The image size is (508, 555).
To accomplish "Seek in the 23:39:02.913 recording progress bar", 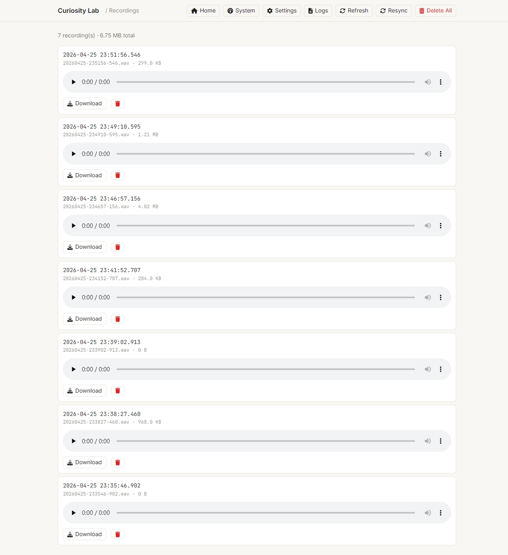I will 265,369.
